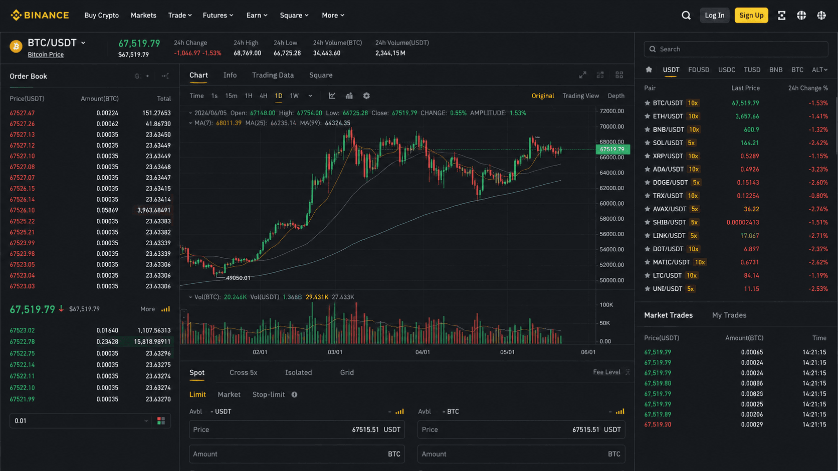This screenshot has height=471, width=838.
Task: Switch to the multi-chart layout icon
Action: tap(600, 75)
